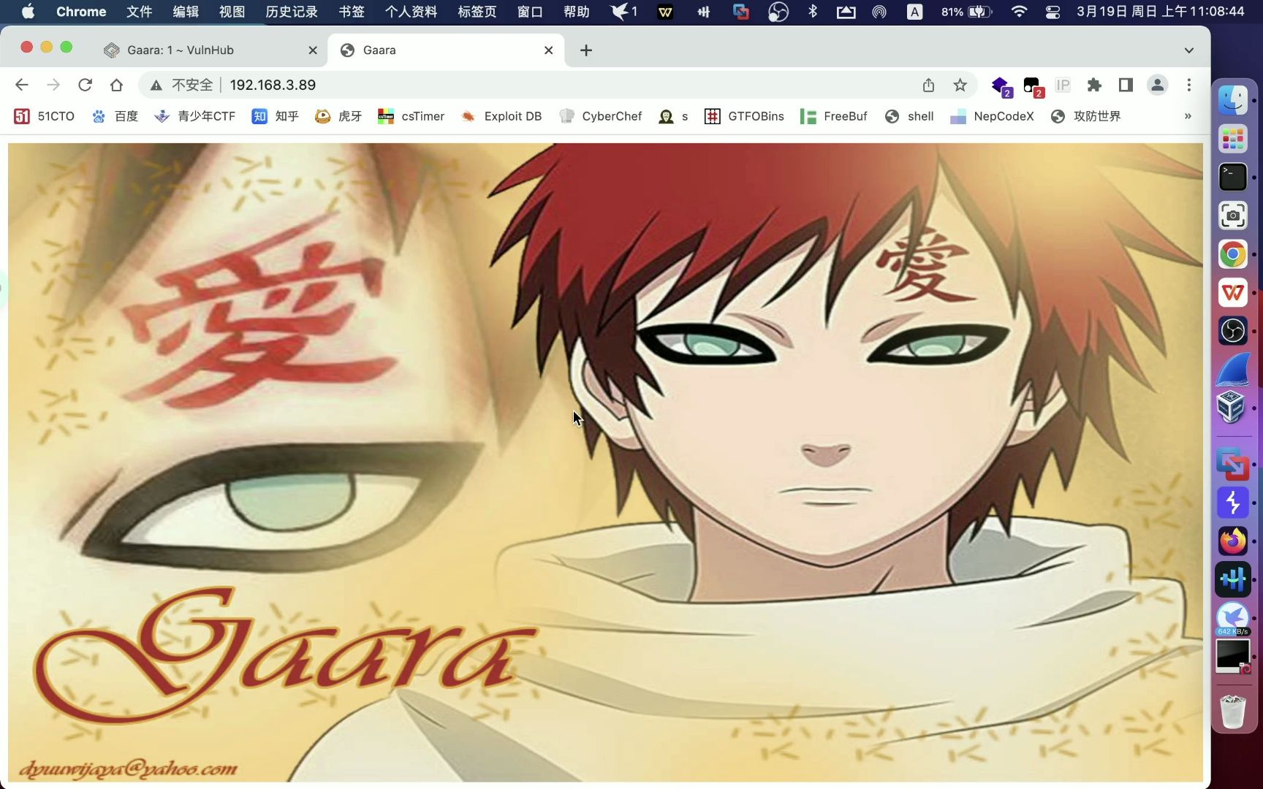1263x789 pixels.
Task: Open the GTFOBins bookmark
Action: 744,116
